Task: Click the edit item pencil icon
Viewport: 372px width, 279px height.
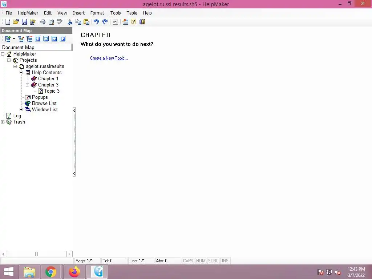Action: tap(21, 39)
